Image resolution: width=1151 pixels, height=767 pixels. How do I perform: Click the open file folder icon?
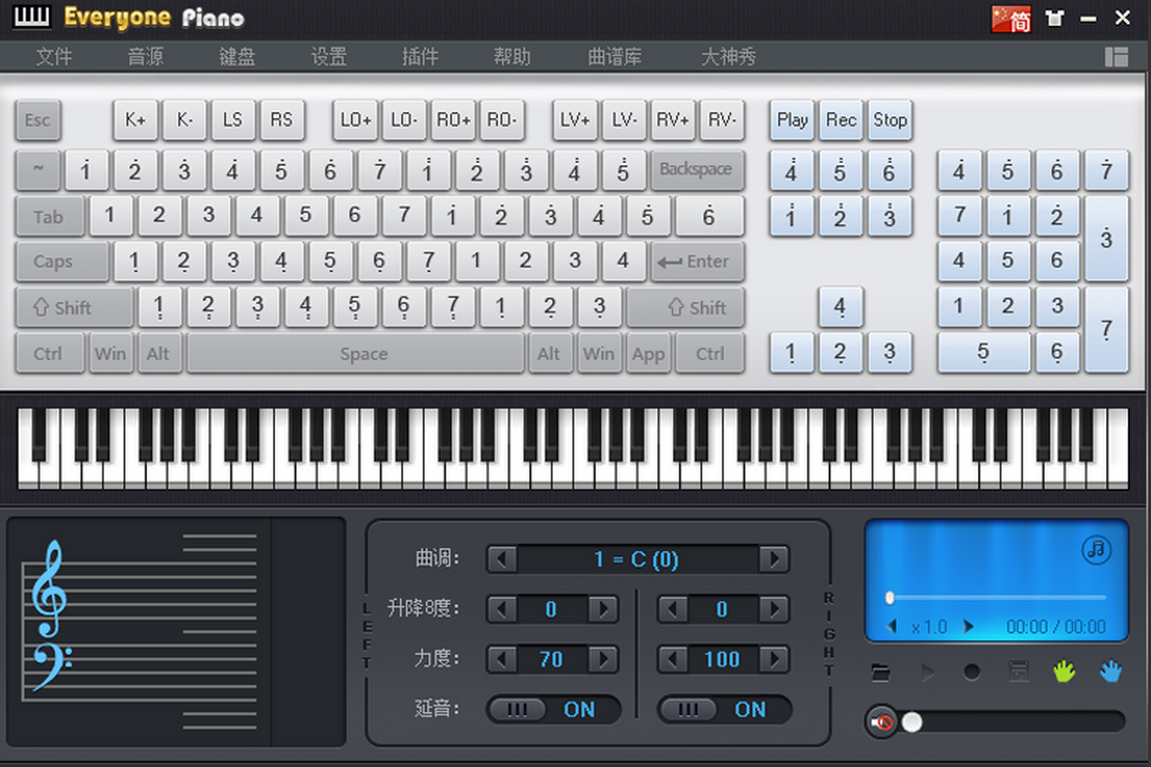[881, 673]
